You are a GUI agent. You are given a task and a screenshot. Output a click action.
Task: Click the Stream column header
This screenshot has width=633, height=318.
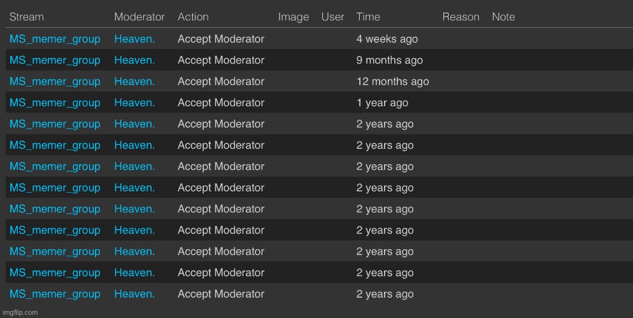click(x=27, y=17)
